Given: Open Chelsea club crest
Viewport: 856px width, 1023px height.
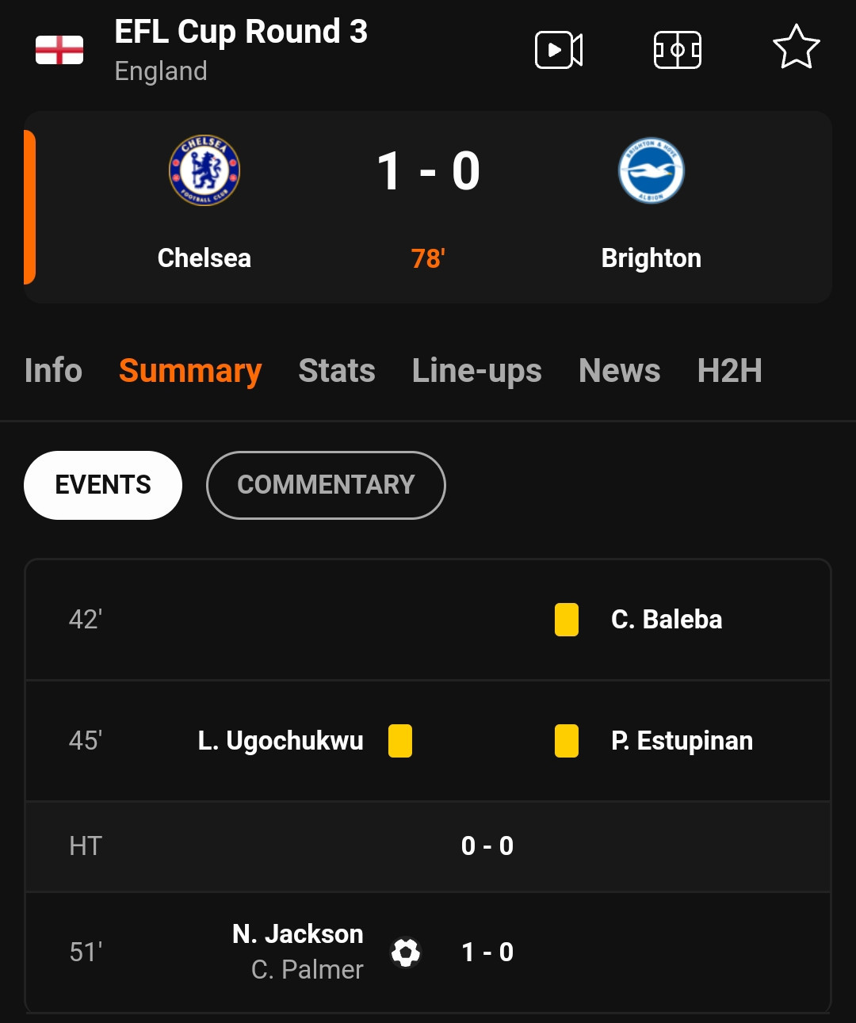Looking at the screenshot, I should pos(204,170).
